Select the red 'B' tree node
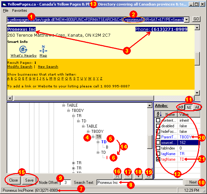This screenshot has width=207, height=194. pos(107,158)
